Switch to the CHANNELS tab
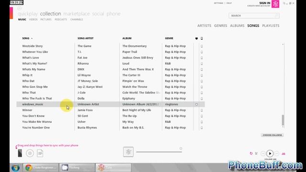This screenshot has height=172, width=306. pyautogui.click(x=76, y=20)
